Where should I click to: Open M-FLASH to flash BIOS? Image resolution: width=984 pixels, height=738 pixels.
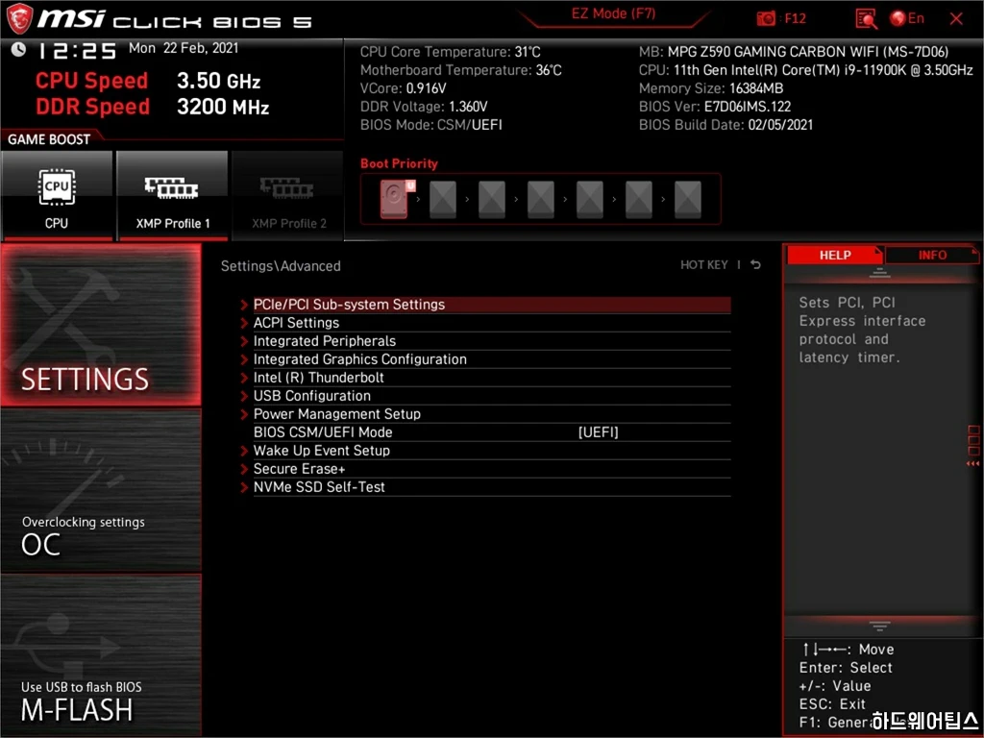click(x=101, y=654)
